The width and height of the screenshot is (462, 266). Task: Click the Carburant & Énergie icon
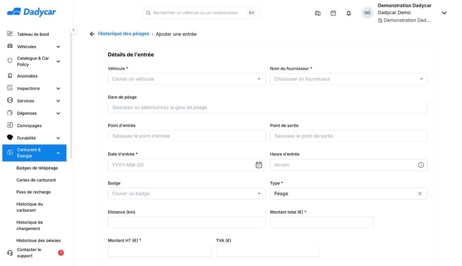[10, 153]
